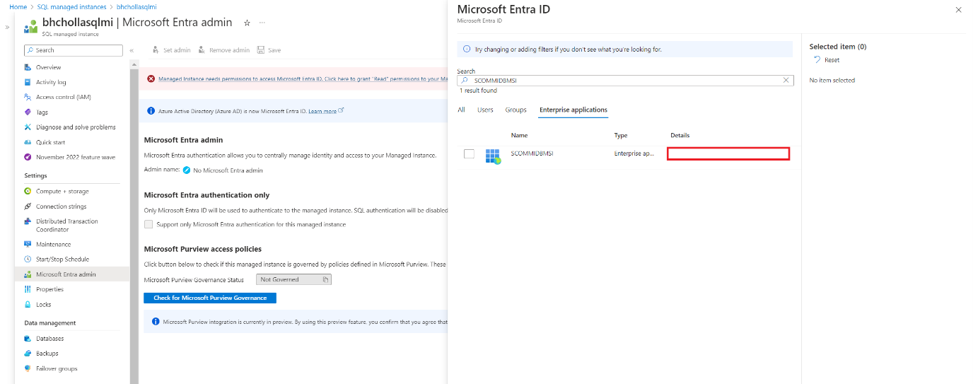Viewport: 973px width, 384px height.
Task: Click the sidebar scrollbar up arrow
Action: point(134,64)
